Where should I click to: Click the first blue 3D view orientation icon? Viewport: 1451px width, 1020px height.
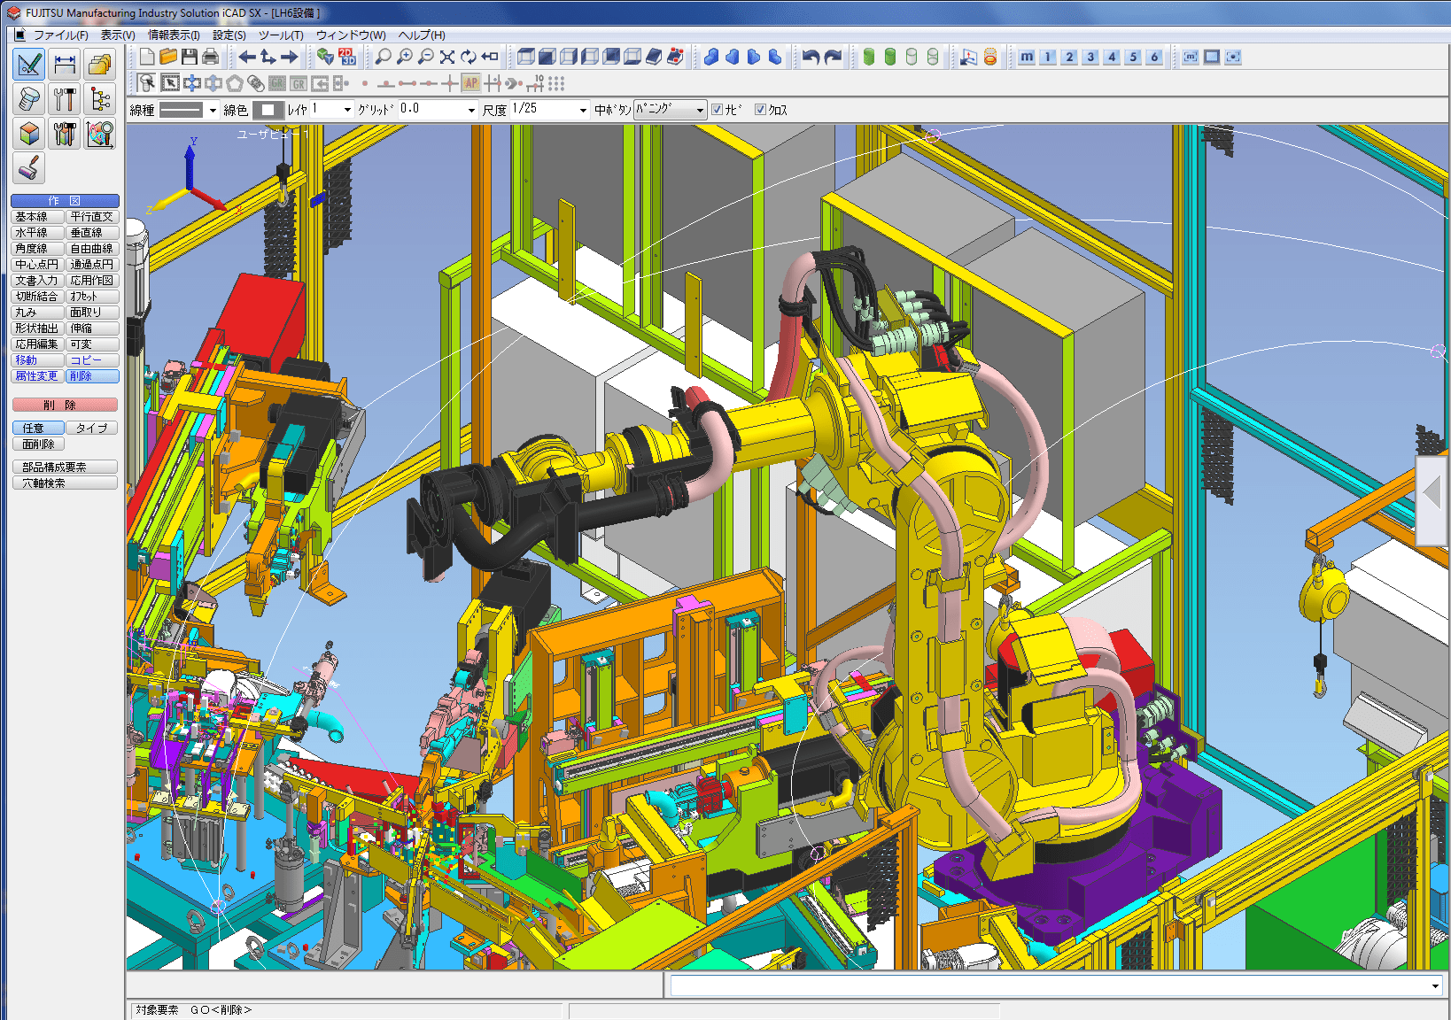pos(711,57)
